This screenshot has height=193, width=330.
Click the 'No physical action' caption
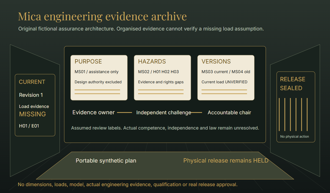[294, 137]
